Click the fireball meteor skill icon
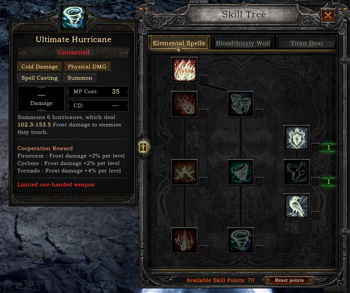The image size is (350, 293). pyautogui.click(x=184, y=104)
